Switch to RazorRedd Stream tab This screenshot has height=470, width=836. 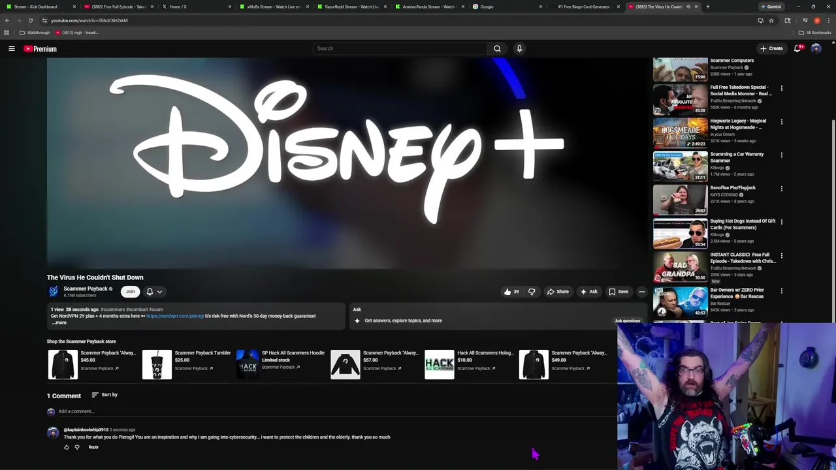pos(351,7)
